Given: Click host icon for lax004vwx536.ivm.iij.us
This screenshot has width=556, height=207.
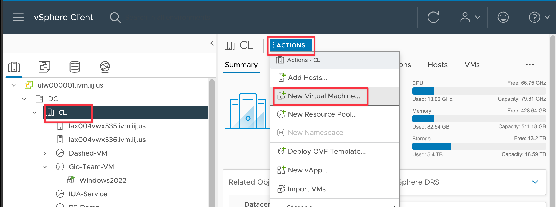Looking at the screenshot, I should point(60,140).
